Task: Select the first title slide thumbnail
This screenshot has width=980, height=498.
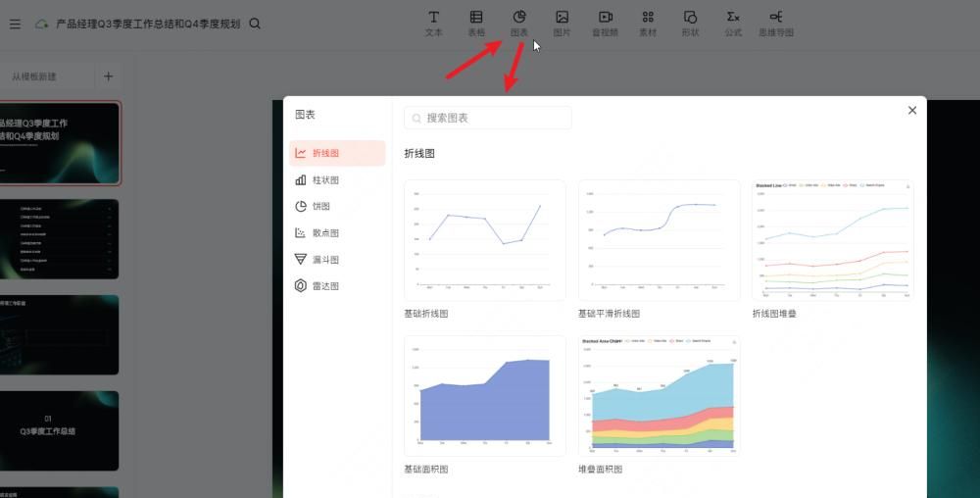Action: [59, 143]
